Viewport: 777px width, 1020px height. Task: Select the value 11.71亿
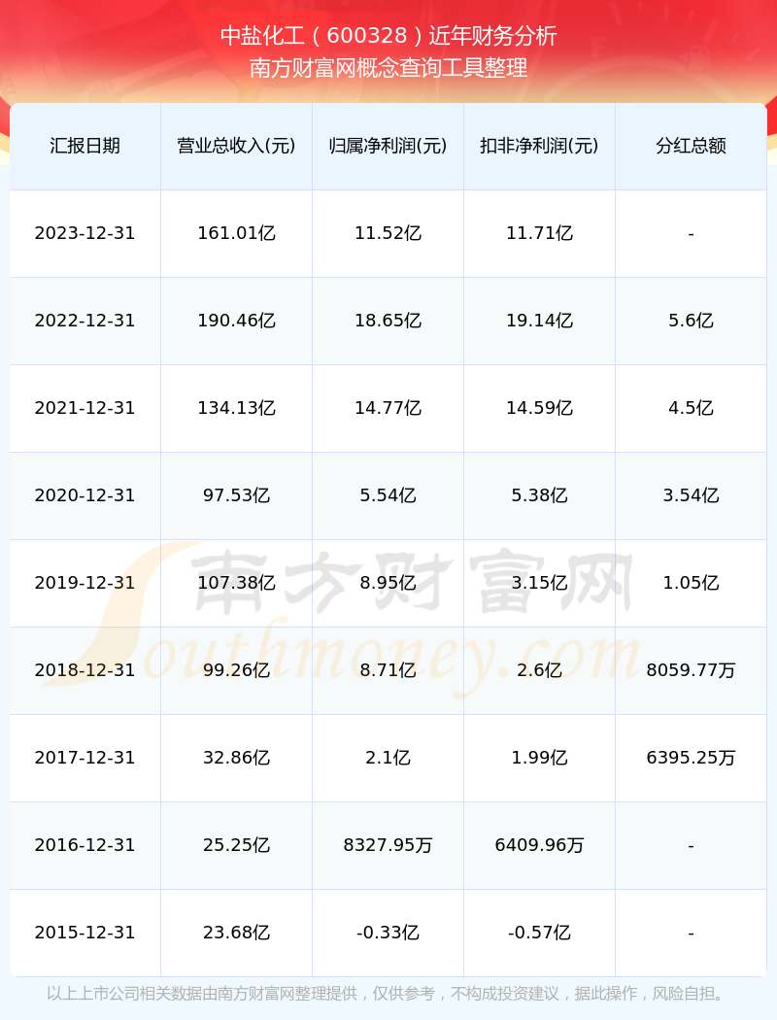point(539,233)
